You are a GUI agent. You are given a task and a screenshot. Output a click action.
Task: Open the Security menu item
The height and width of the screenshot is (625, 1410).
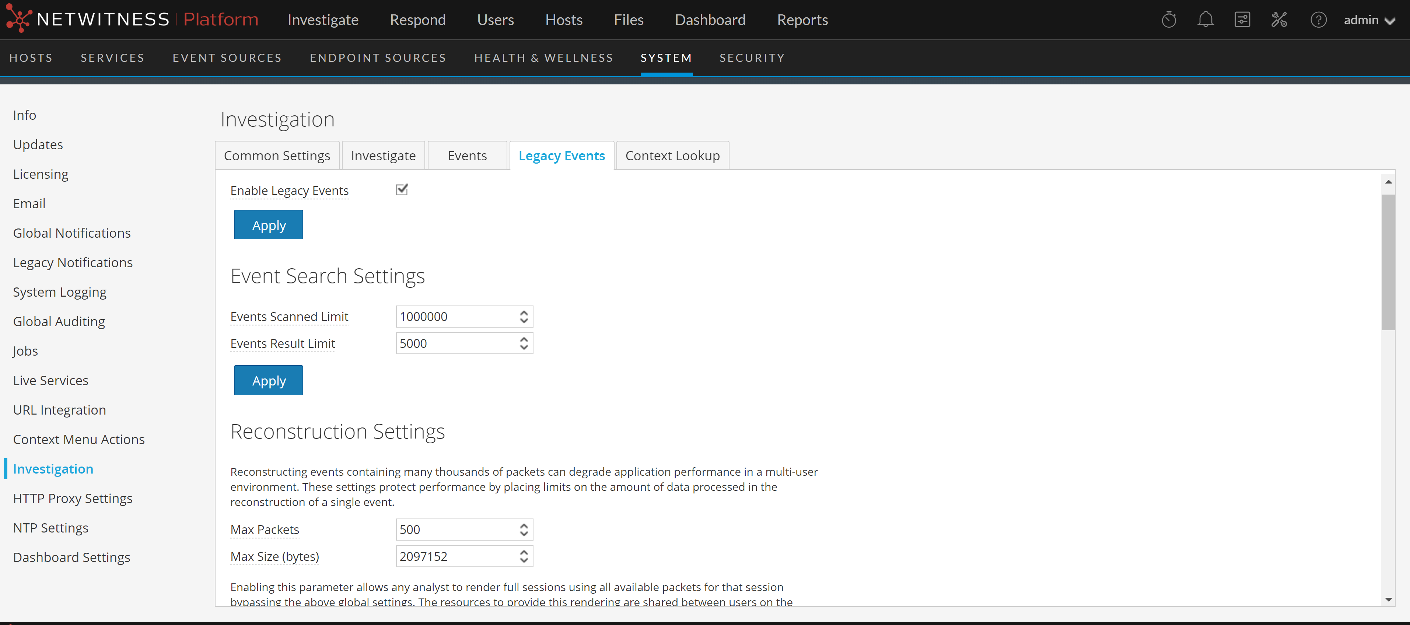pyautogui.click(x=752, y=57)
